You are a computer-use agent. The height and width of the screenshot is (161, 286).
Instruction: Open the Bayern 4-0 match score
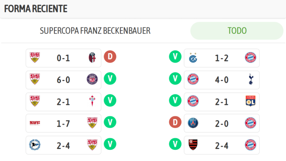point(222,80)
